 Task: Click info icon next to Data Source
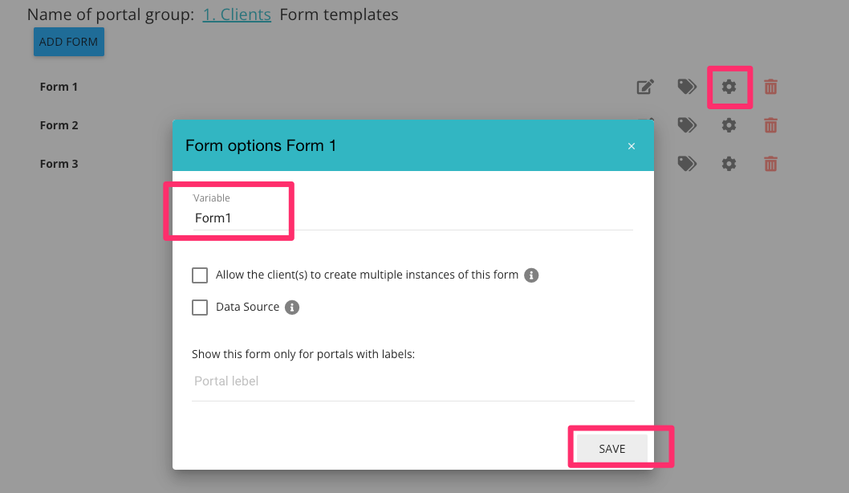[x=292, y=308]
